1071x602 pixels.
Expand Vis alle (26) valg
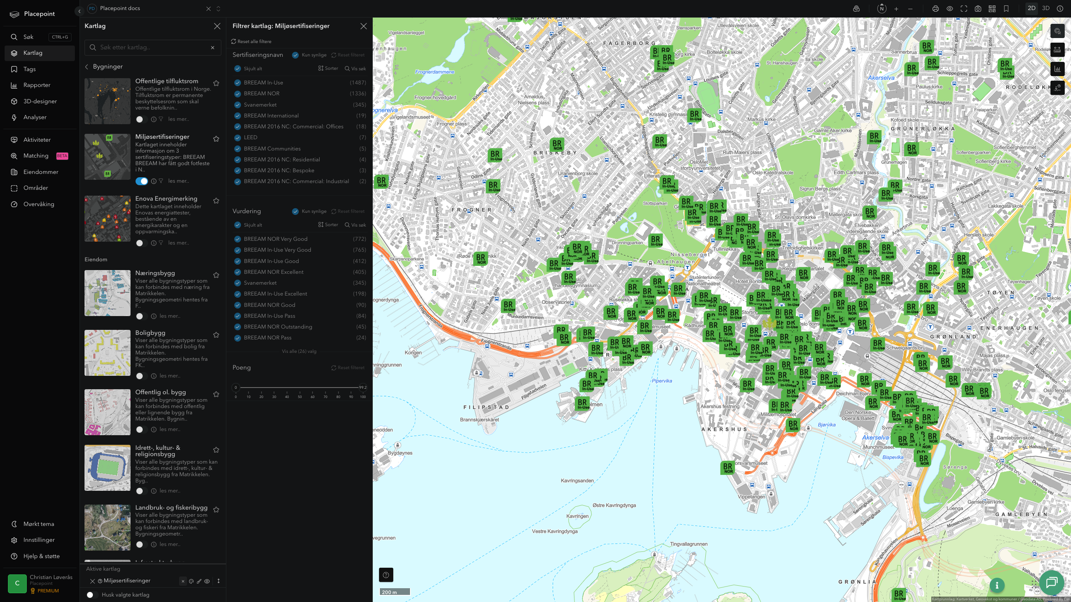tap(299, 352)
